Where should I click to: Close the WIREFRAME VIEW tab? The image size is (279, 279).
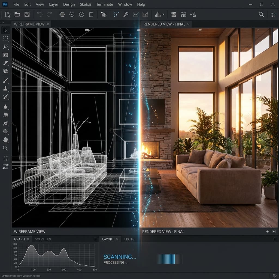[48, 24]
